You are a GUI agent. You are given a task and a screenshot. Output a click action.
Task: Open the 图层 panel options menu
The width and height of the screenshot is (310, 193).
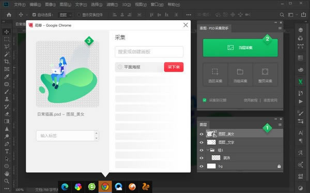tap(280, 125)
